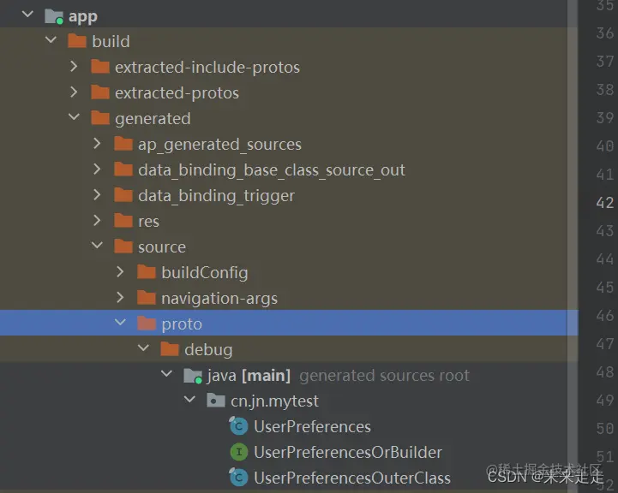Click the UserPreferences class icon
Screen dimensions: 618x493
click(238, 426)
